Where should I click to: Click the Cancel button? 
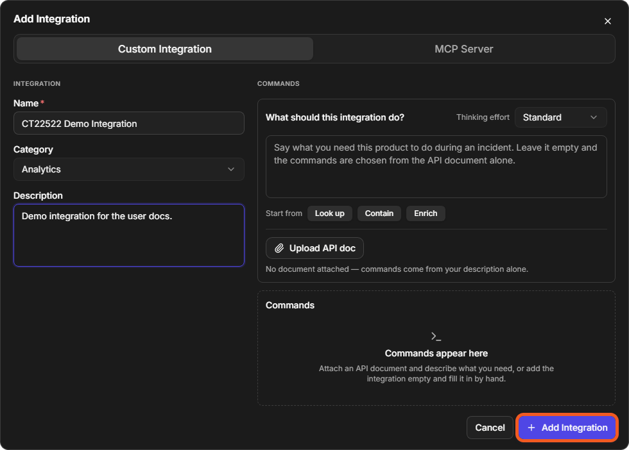click(490, 428)
